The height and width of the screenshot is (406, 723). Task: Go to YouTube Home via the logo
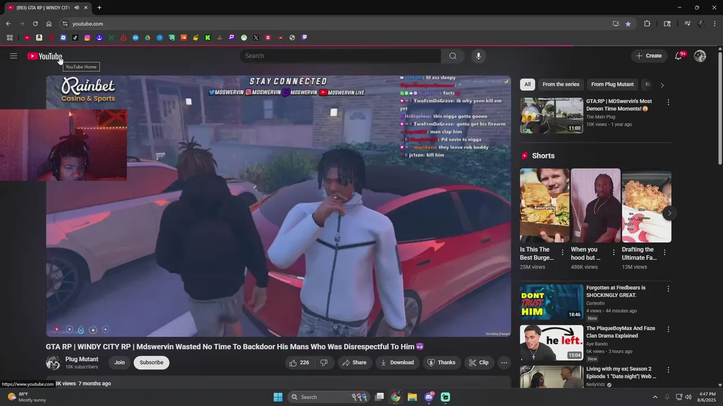tap(45, 56)
